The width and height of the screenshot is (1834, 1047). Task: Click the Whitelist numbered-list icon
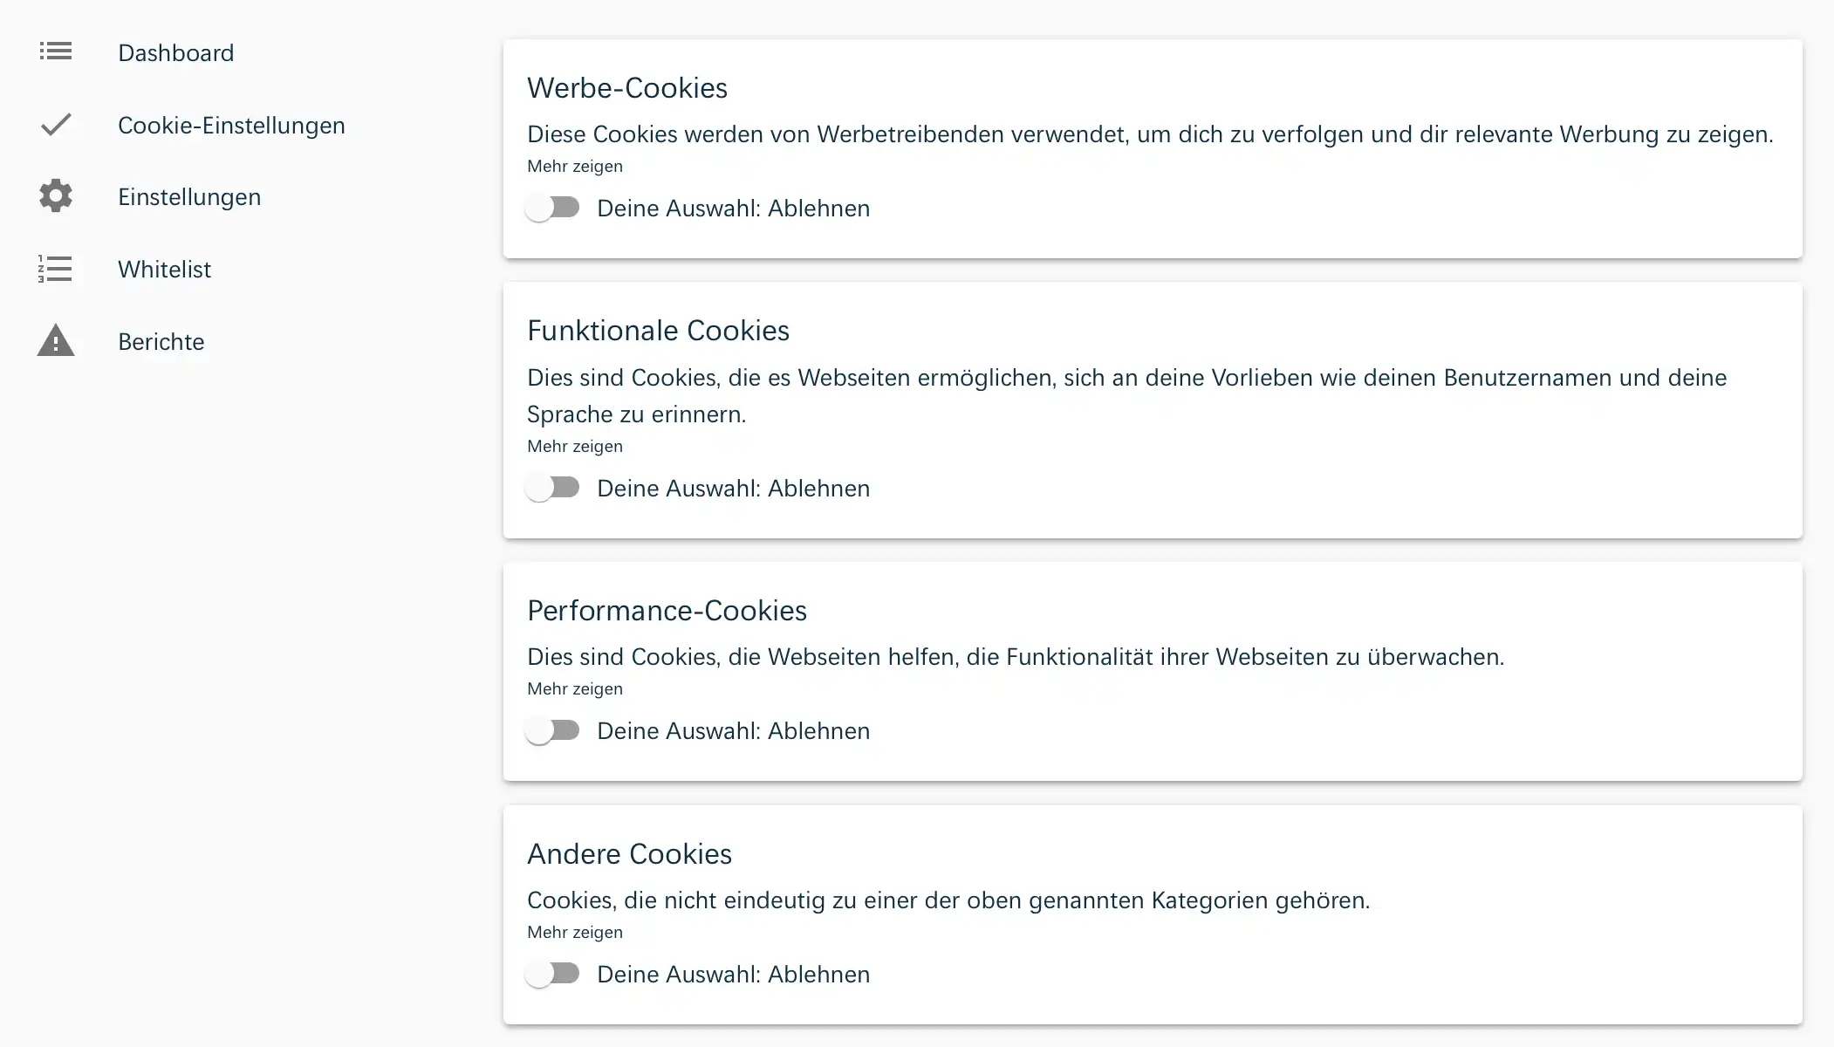click(x=56, y=269)
